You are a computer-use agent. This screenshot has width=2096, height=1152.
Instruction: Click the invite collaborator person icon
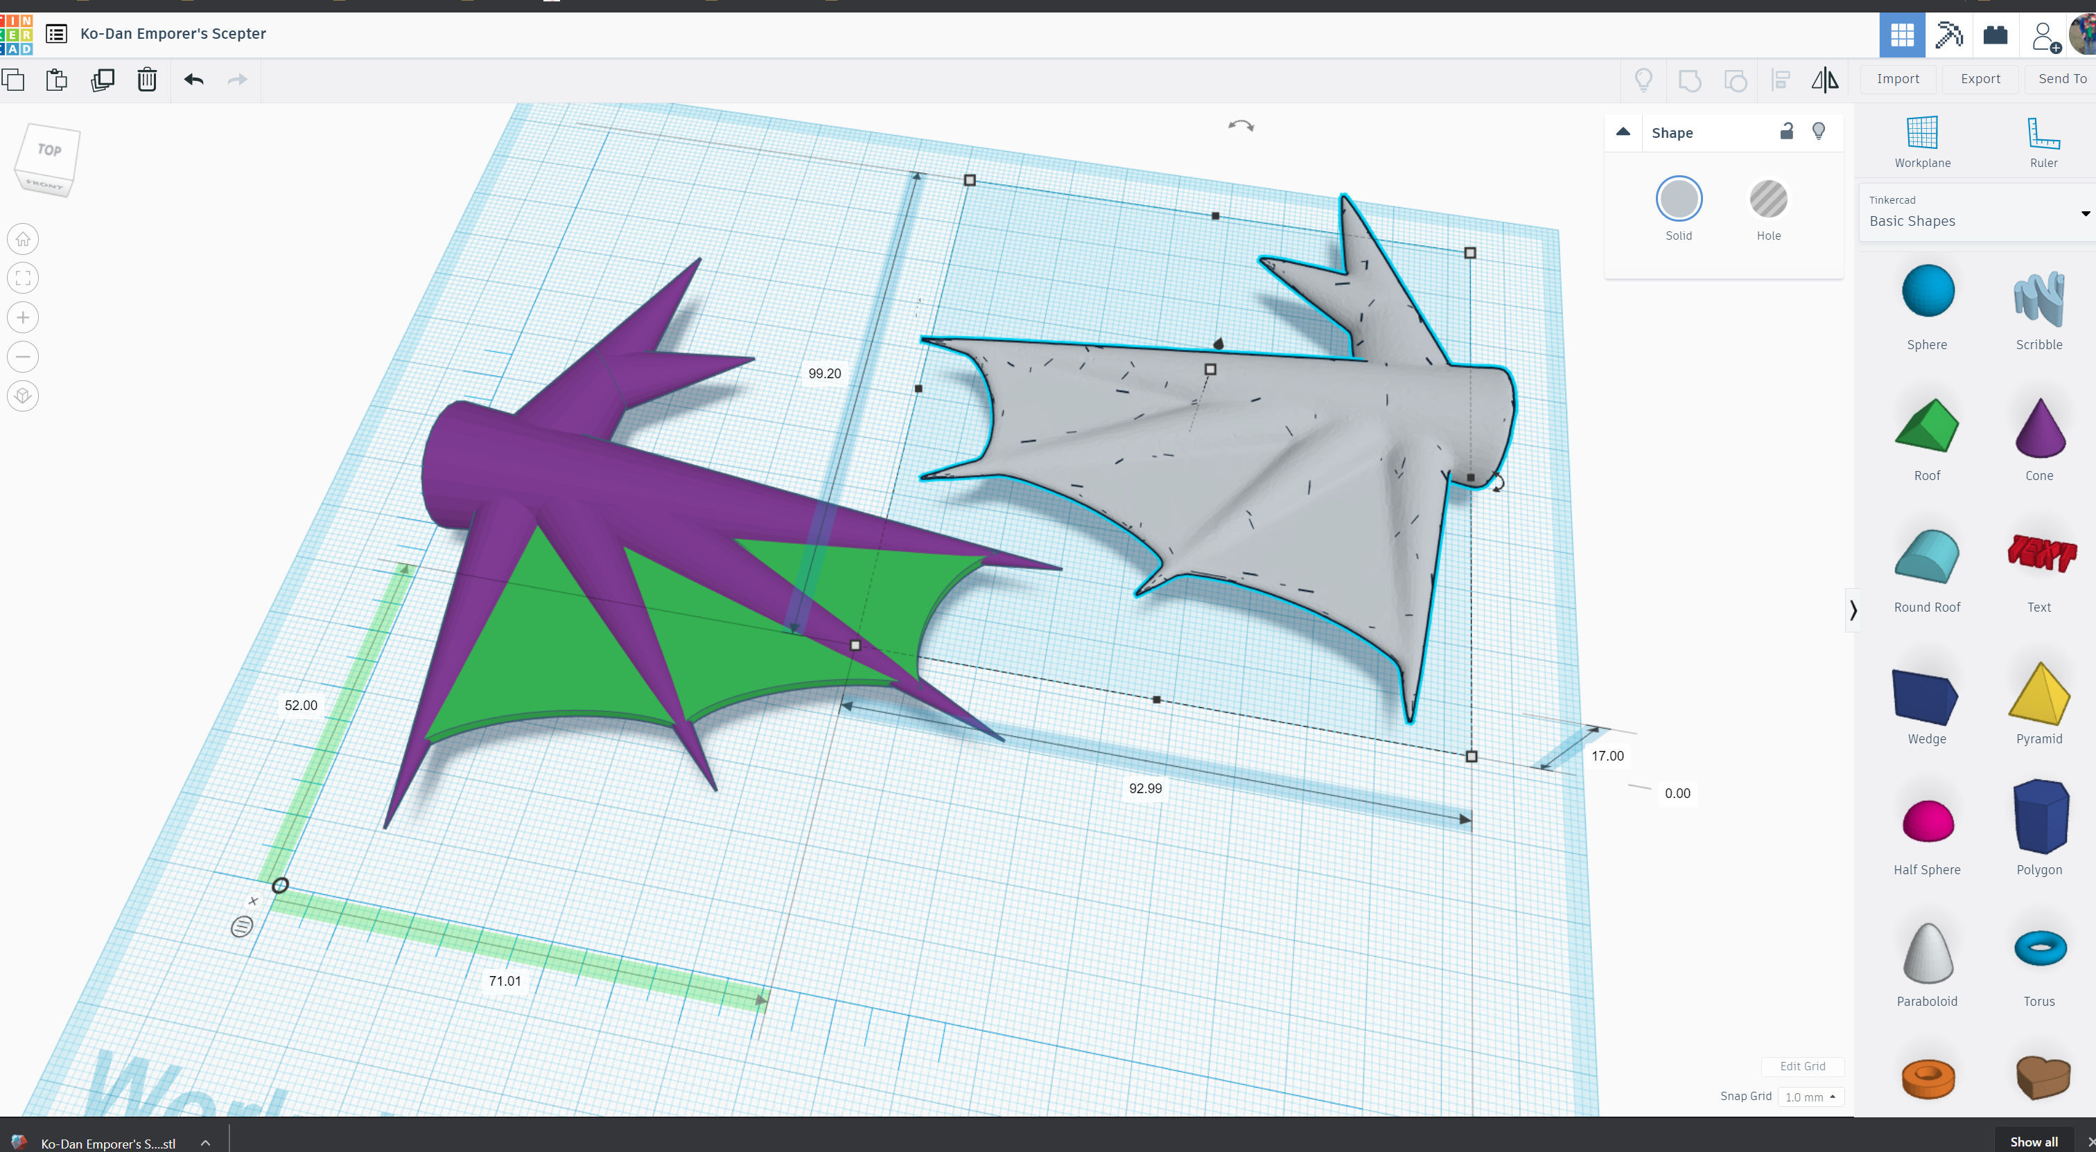click(x=2045, y=37)
